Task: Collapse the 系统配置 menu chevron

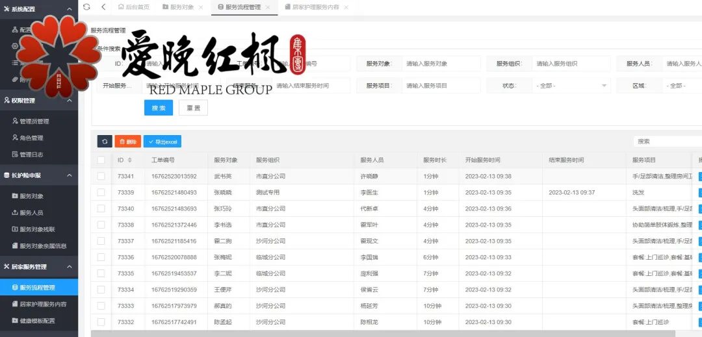Action: coord(70,9)
